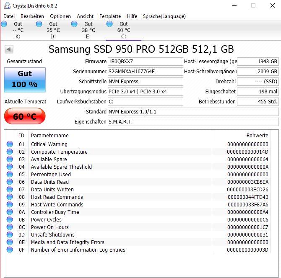Screen dimensions: 281x278
Task: Click the Eingeschaltet value 198 mal
Action: (258, 92)
